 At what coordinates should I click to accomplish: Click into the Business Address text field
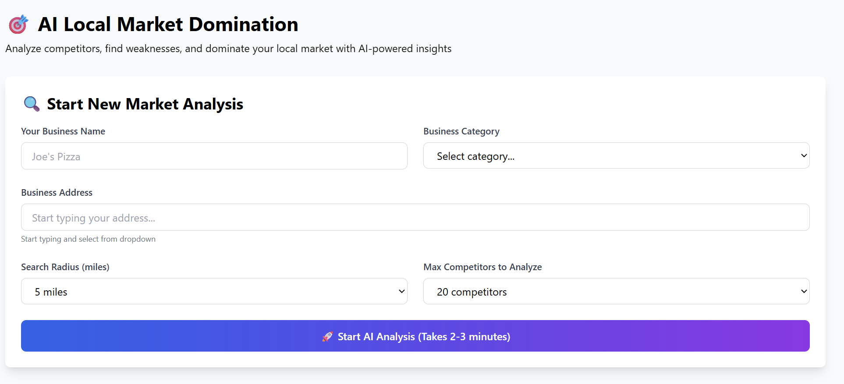(x=415, y=218)
